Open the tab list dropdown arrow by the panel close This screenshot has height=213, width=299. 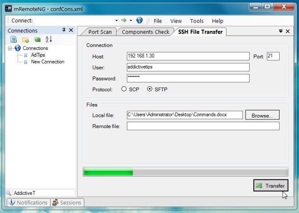tap(281, 31)
